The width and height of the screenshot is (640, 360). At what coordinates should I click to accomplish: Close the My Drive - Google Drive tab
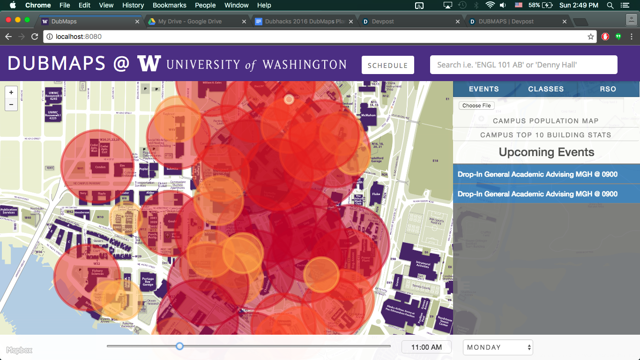(244, 22)
